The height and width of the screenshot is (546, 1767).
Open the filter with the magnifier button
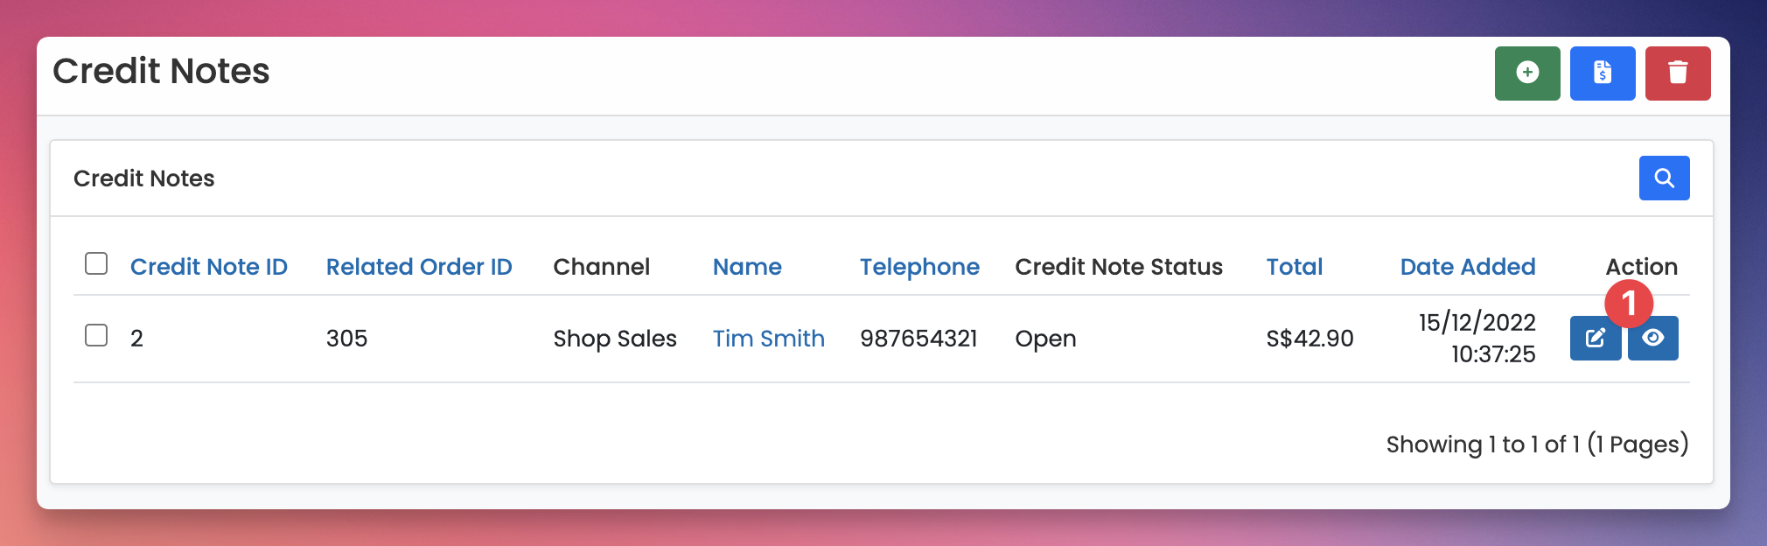1664,178
